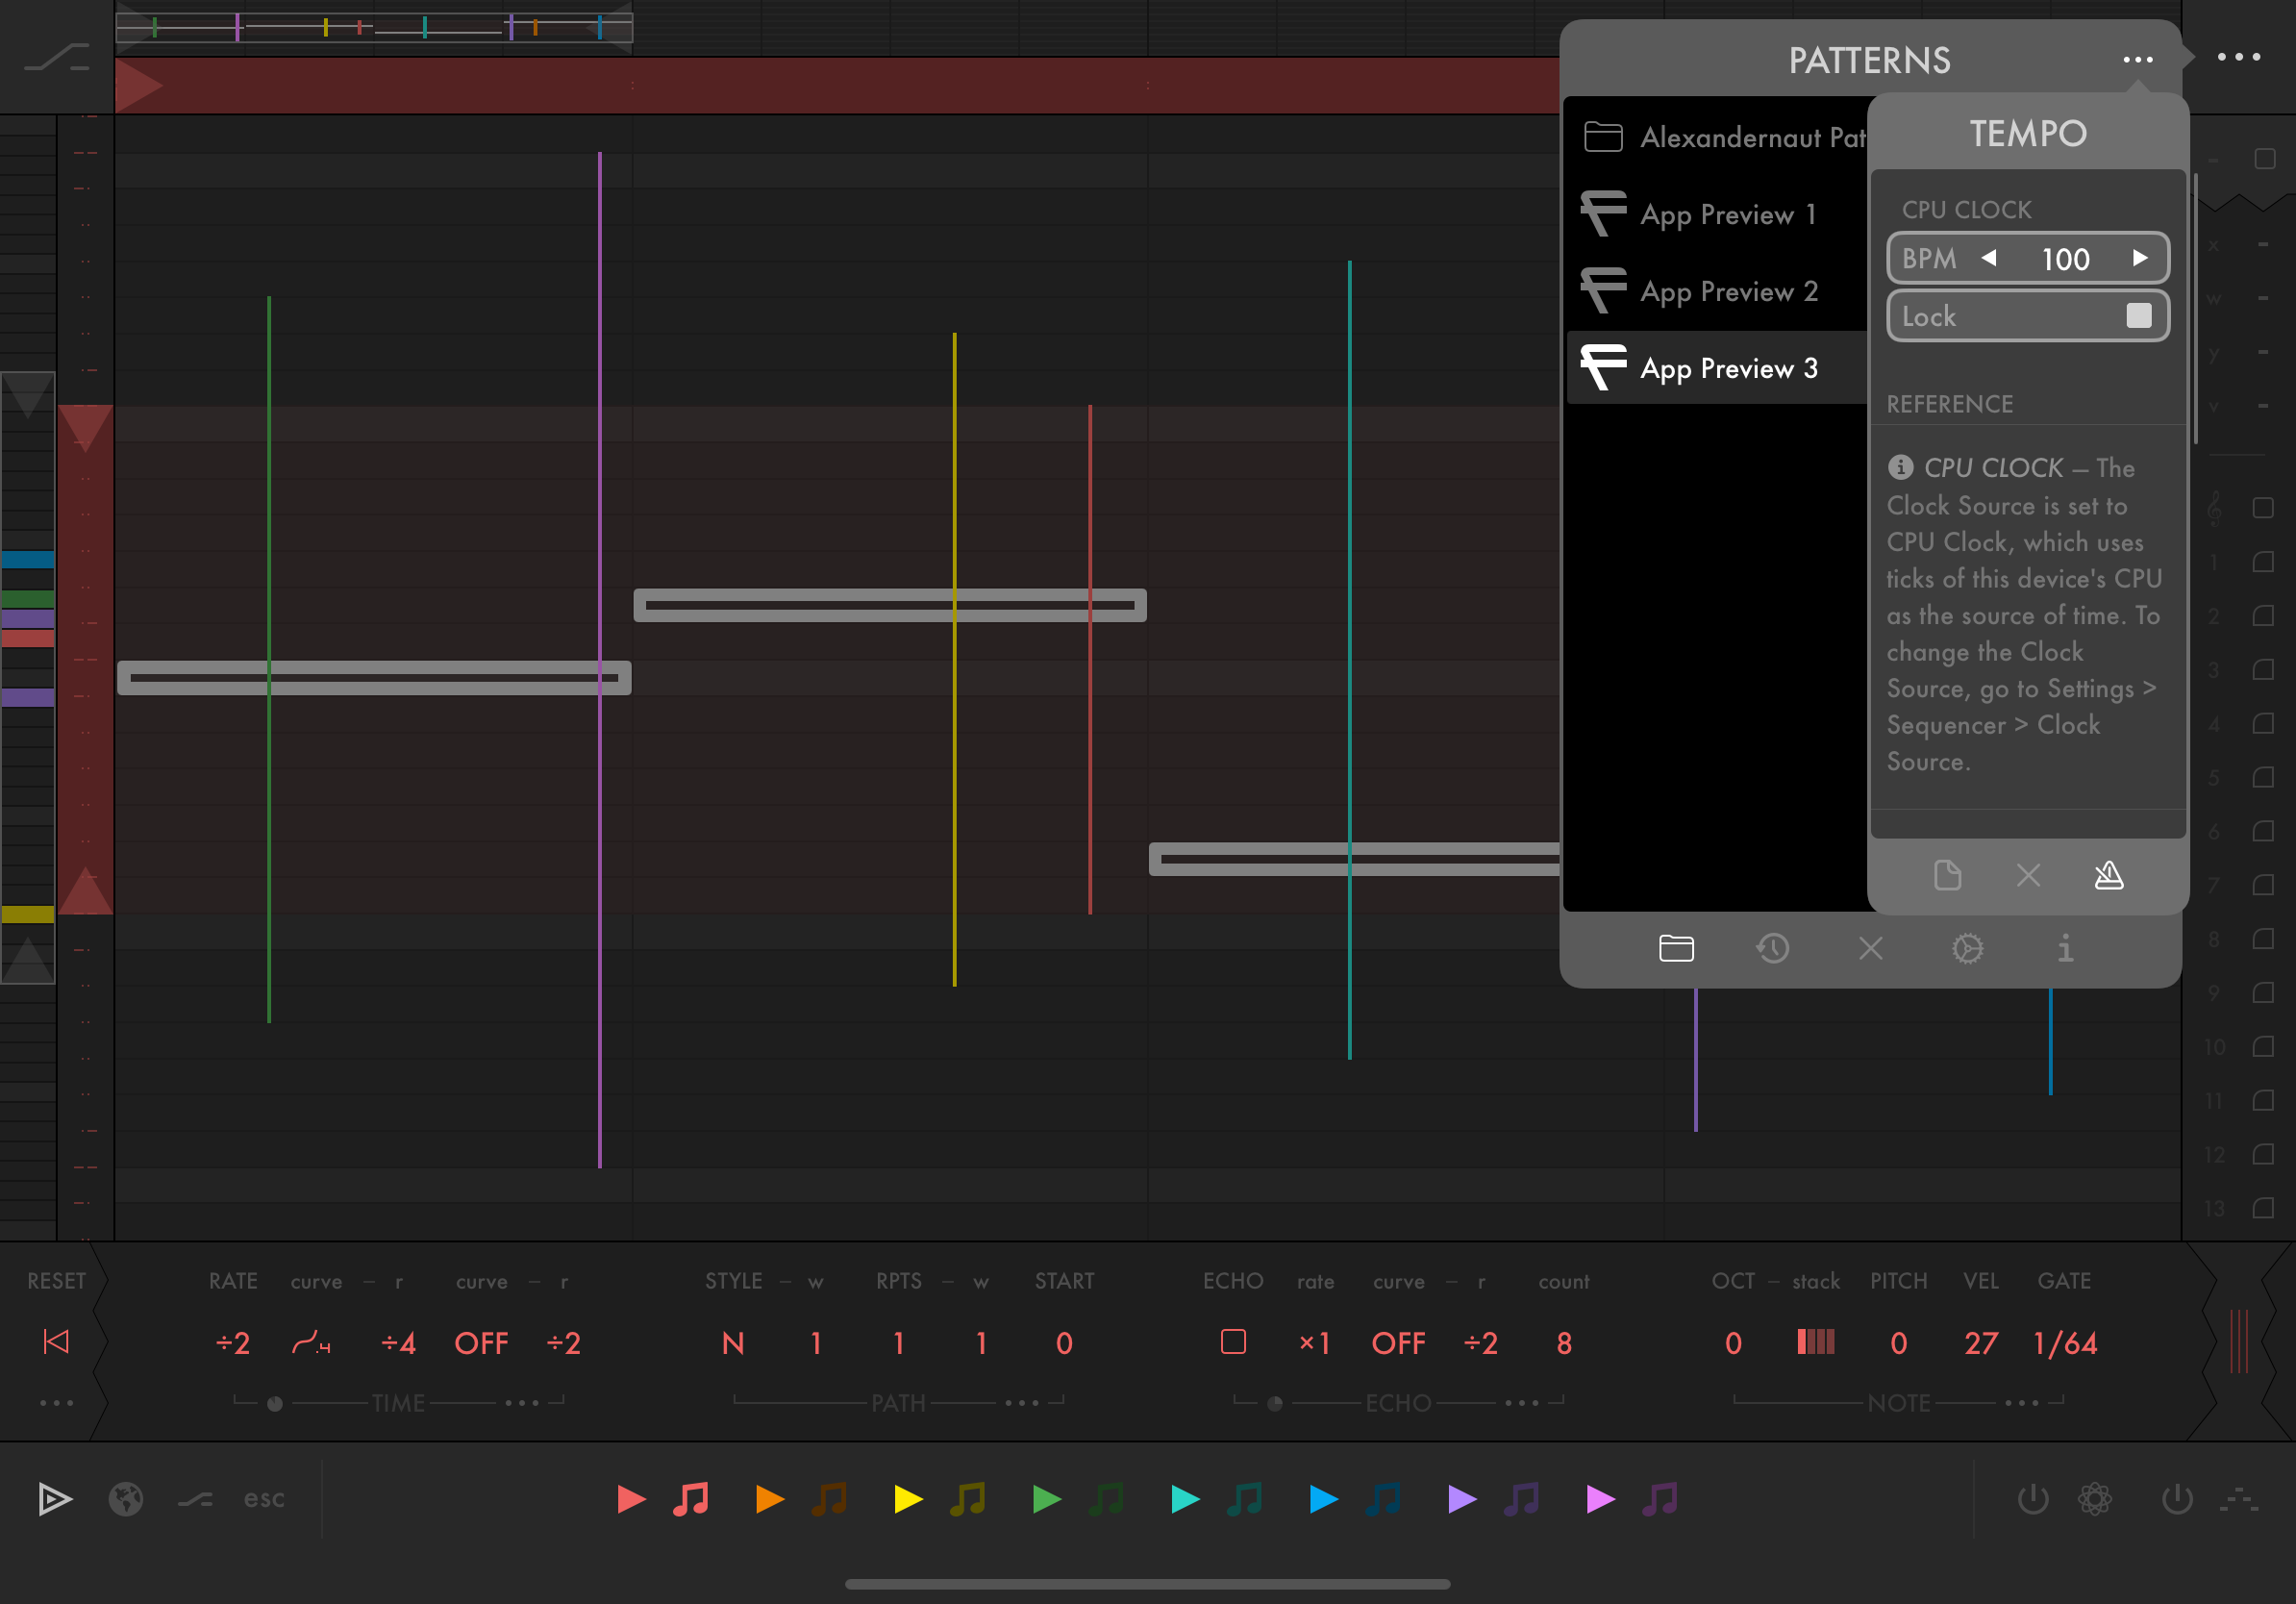Select App Preview 2 pattern
This screenshot has width=2296, height=1604.
(x=1728, y=291)
